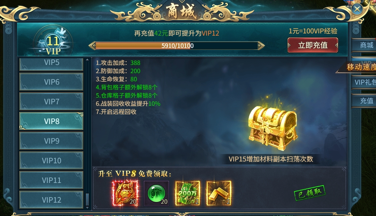
Task: Click the progress bar left arrow cap
Action: point(92,46)
